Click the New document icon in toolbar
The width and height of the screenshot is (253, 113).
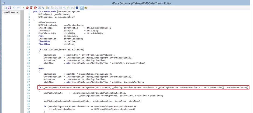5,8
